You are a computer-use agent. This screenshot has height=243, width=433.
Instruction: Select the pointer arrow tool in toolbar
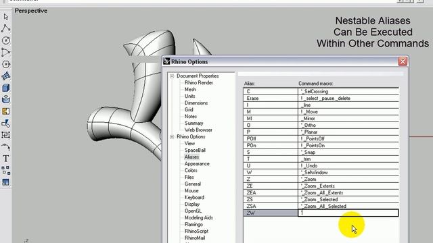[6, 17]
